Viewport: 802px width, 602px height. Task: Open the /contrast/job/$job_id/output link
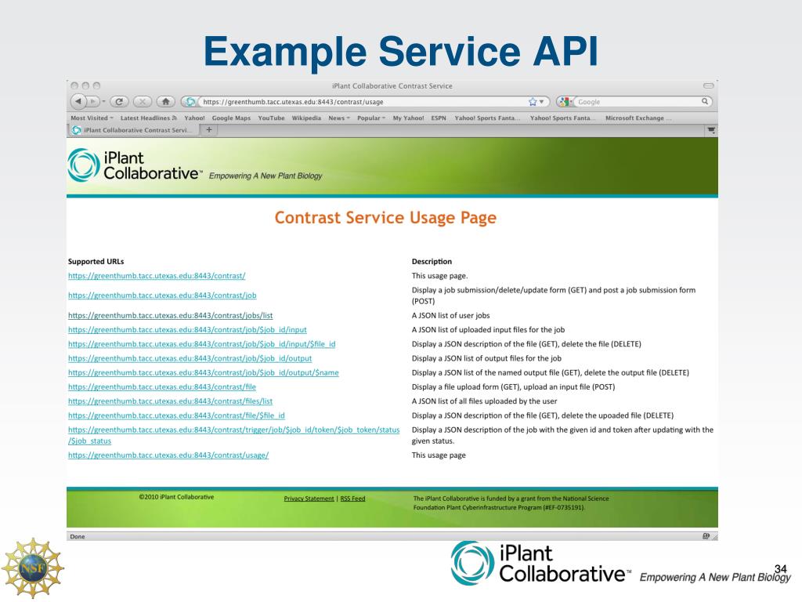[x=190, y=358]
